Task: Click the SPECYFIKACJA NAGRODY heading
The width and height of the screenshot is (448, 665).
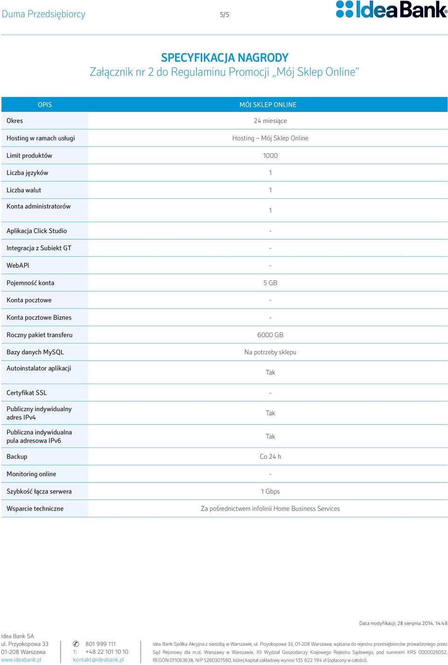Action: coord(224,58)
